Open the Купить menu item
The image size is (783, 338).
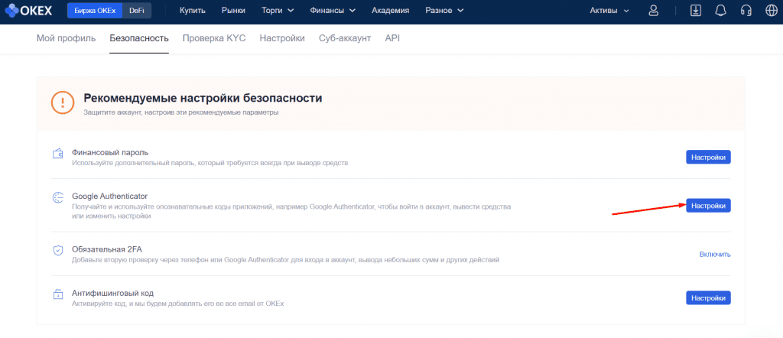193,11
